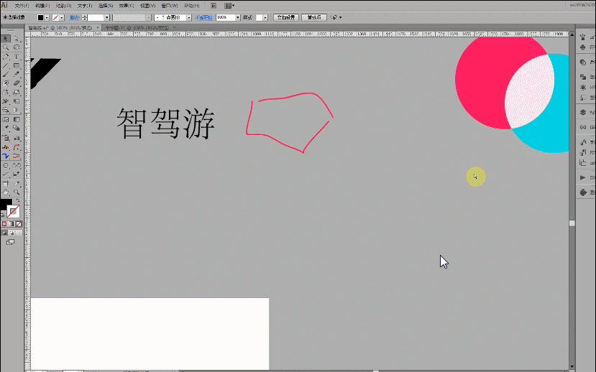Click the toolbar black Fill swatch
The image size is (596, 372).
click(x=4, y=205)
